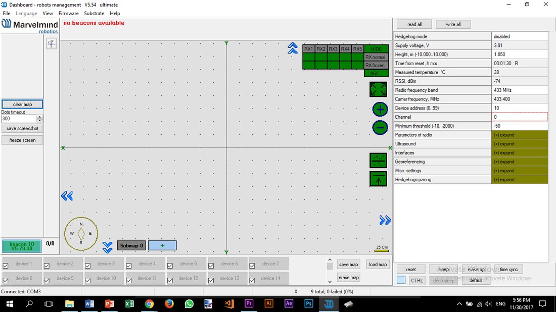
Task: Open WhatsApp from the taskbar
Action: click(x=189, y=304)
